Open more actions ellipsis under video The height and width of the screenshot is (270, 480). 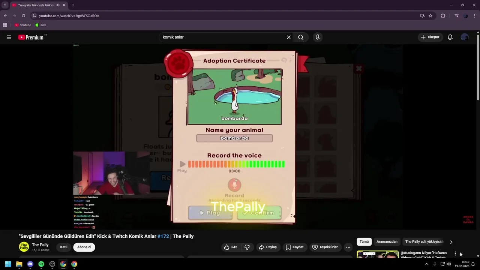(348, 247)
